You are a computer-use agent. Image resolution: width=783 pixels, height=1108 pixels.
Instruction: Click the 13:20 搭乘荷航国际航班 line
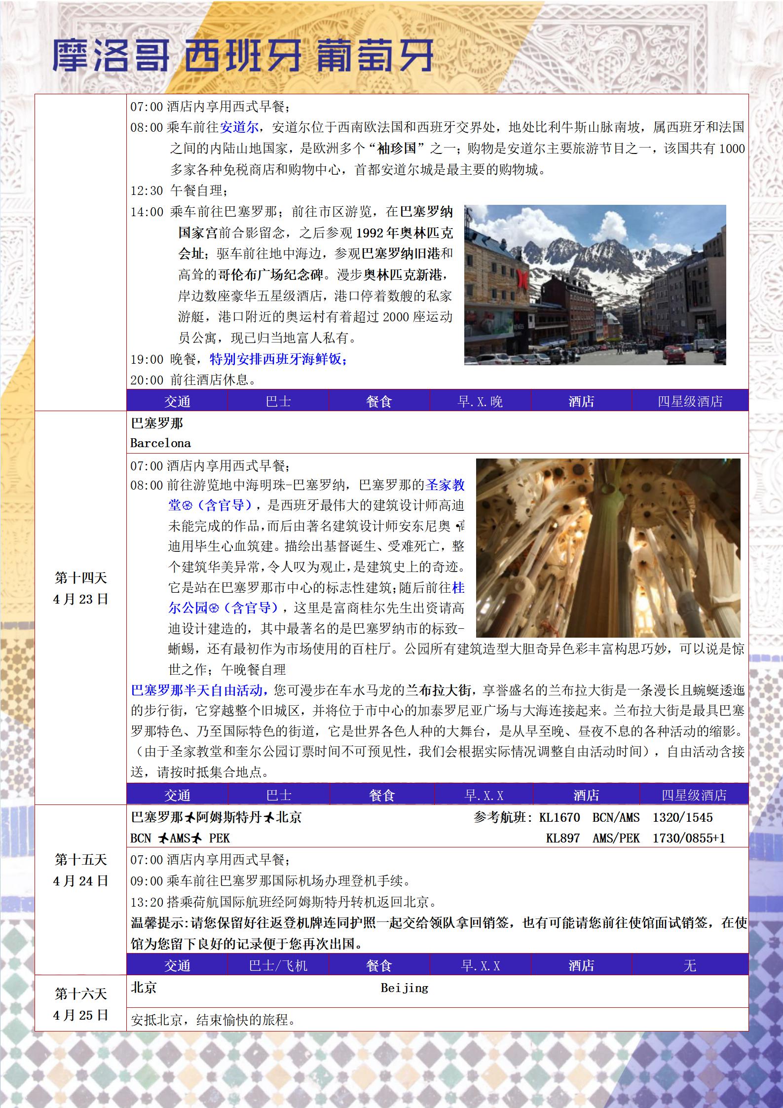tap(284, 902)
